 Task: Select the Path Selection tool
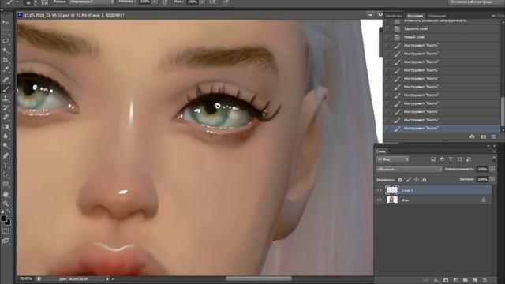click(6, 175)
